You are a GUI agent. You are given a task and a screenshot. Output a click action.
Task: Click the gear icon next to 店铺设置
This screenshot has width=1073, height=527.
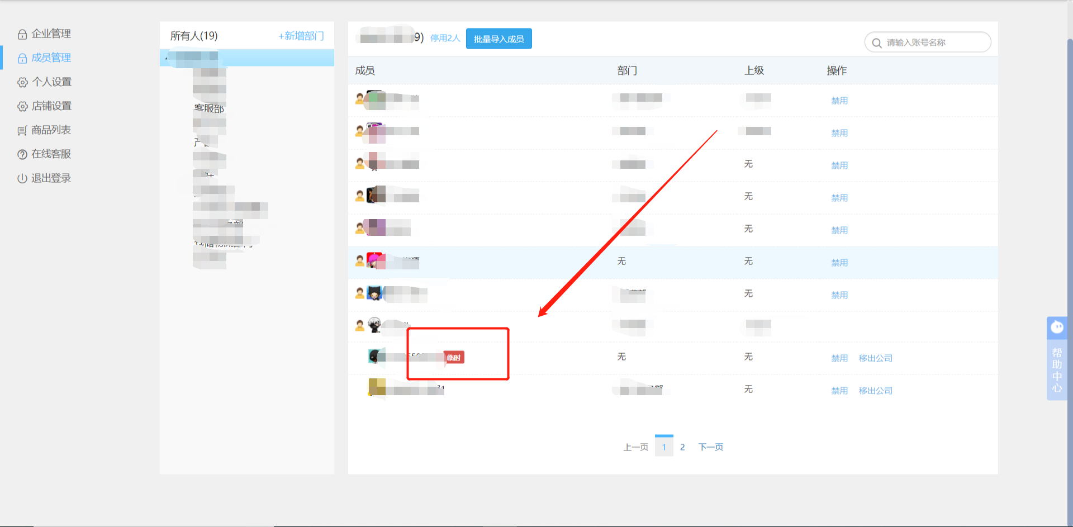tap(22, 107)
